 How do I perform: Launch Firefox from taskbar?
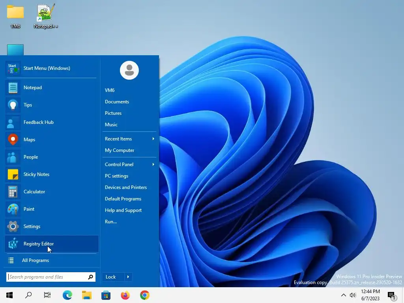point(125,295)
